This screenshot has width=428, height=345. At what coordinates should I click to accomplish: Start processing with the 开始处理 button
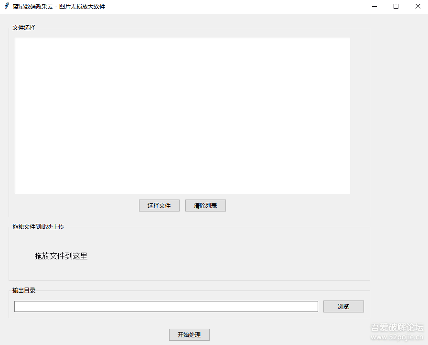tap(189, 335)
